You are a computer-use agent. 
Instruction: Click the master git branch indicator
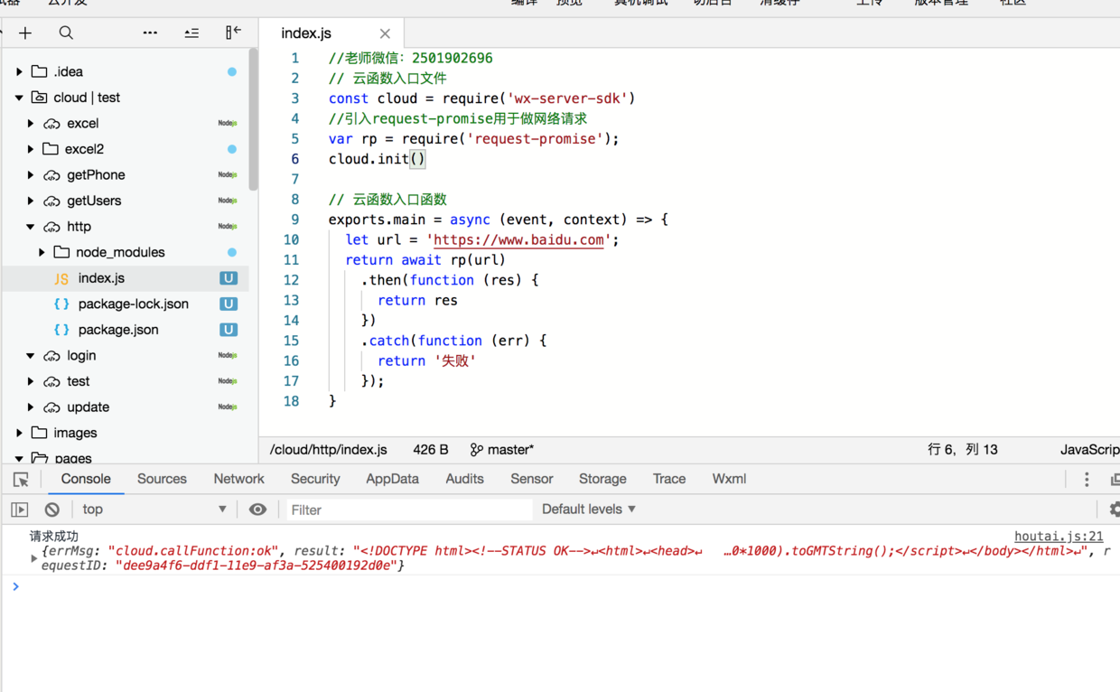click(502, 450)
